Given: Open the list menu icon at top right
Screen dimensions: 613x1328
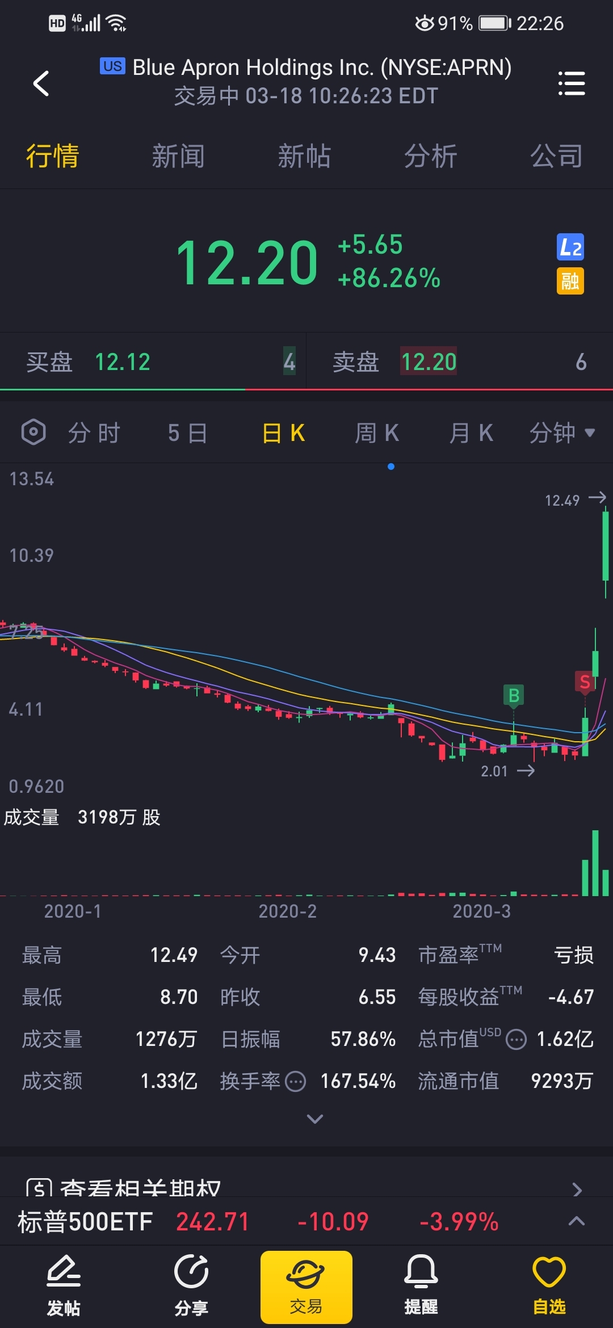Looking at the screenshot, I should tap(572, 83).
